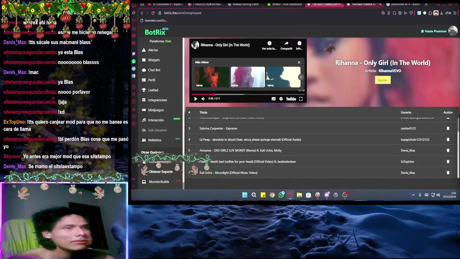460x259 pixels.
Task: Click the Hazte Premium link
Action: click(x=434, y=31)
